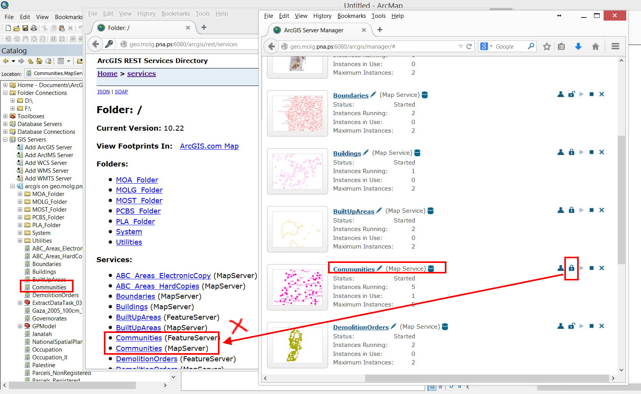Image resolution: width=641 pixels, height=394 pixels.
Task: Open Buildings service link in Manager
Action: click(347, 153)
